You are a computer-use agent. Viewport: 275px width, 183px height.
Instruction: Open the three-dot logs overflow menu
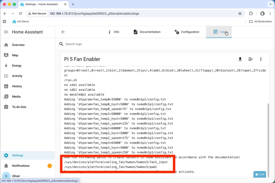pos(261,59)
